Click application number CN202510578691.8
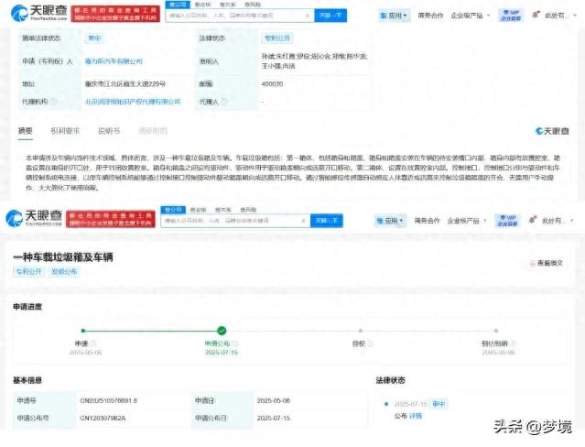 109,400
